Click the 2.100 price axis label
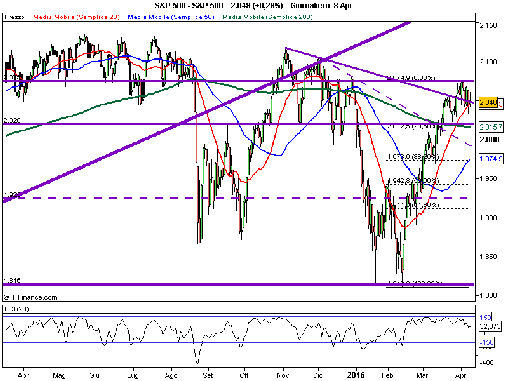 tap(488, 62)
